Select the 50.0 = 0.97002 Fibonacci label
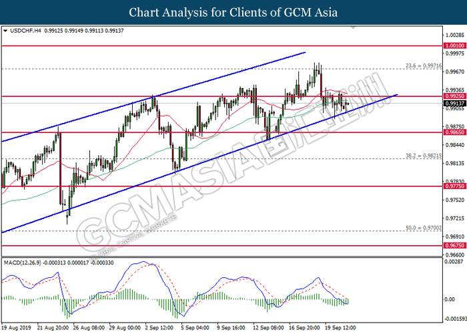 tap(424, 228)
